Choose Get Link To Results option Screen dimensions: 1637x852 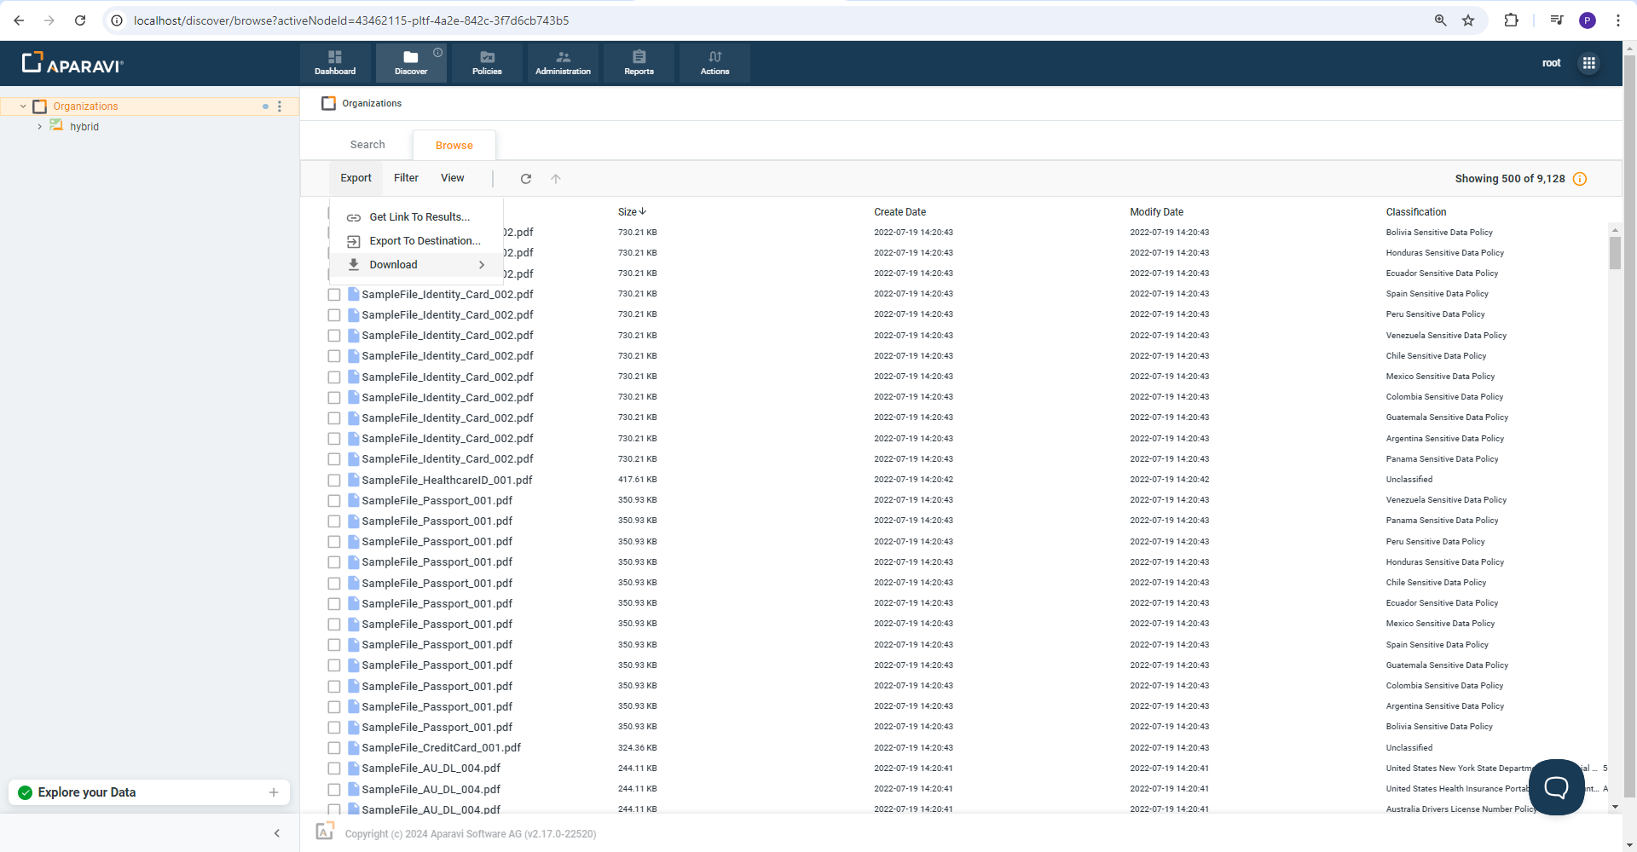[419, 217]
